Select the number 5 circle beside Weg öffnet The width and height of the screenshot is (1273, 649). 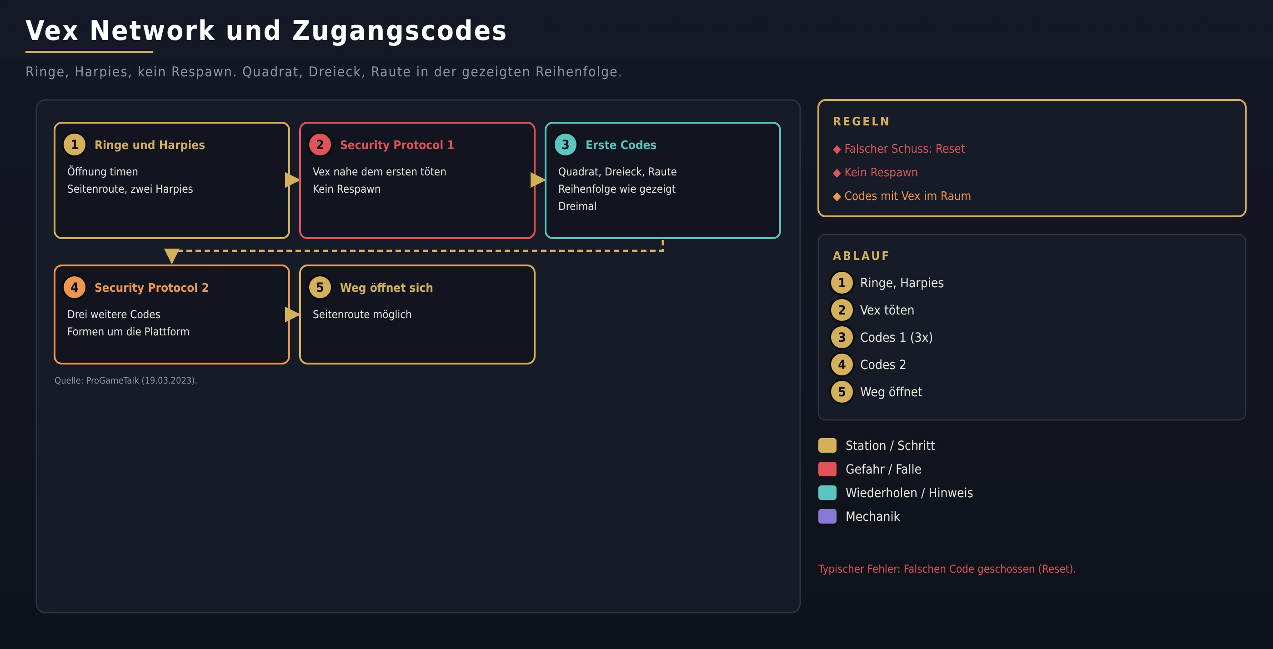click(842, 392)
